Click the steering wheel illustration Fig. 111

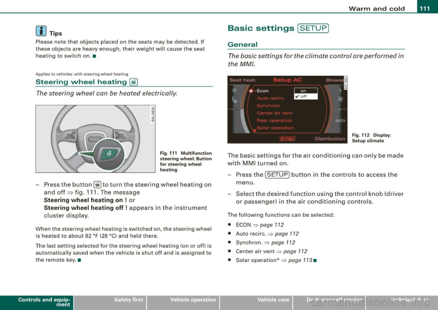pos(95,139)
